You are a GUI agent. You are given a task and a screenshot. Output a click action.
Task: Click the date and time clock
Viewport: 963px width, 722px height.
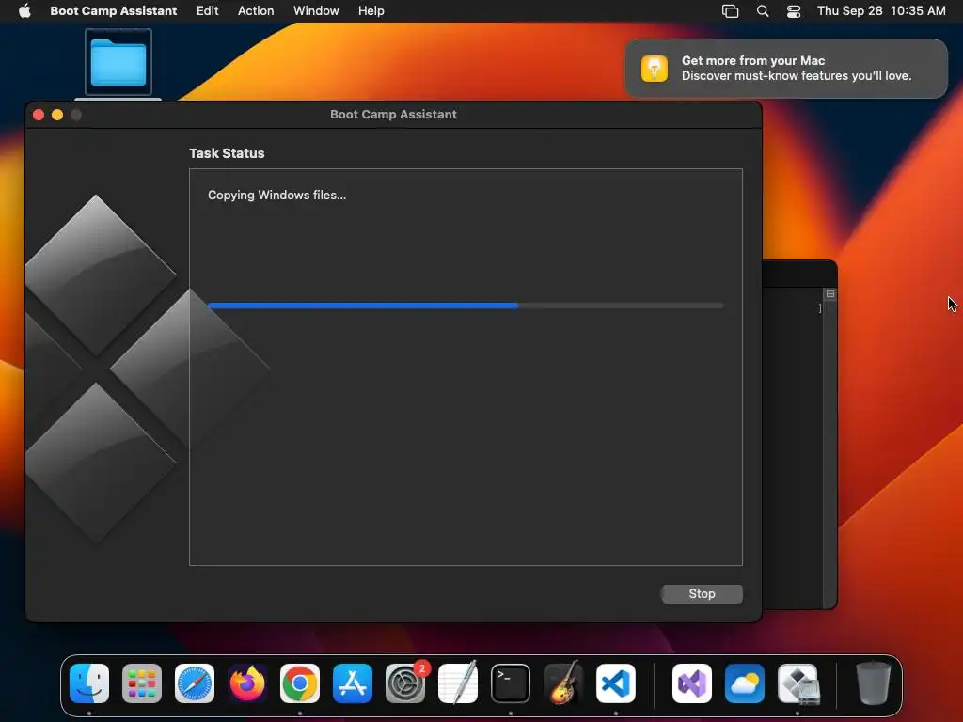(x=880, y=10)
